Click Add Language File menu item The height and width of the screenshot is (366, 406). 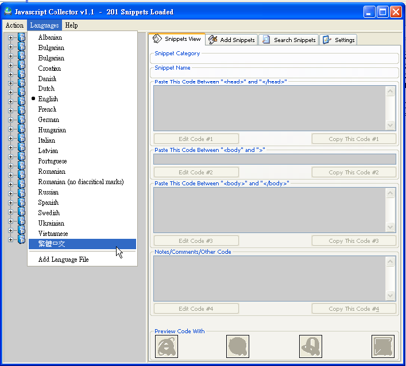tap(82, 260)
